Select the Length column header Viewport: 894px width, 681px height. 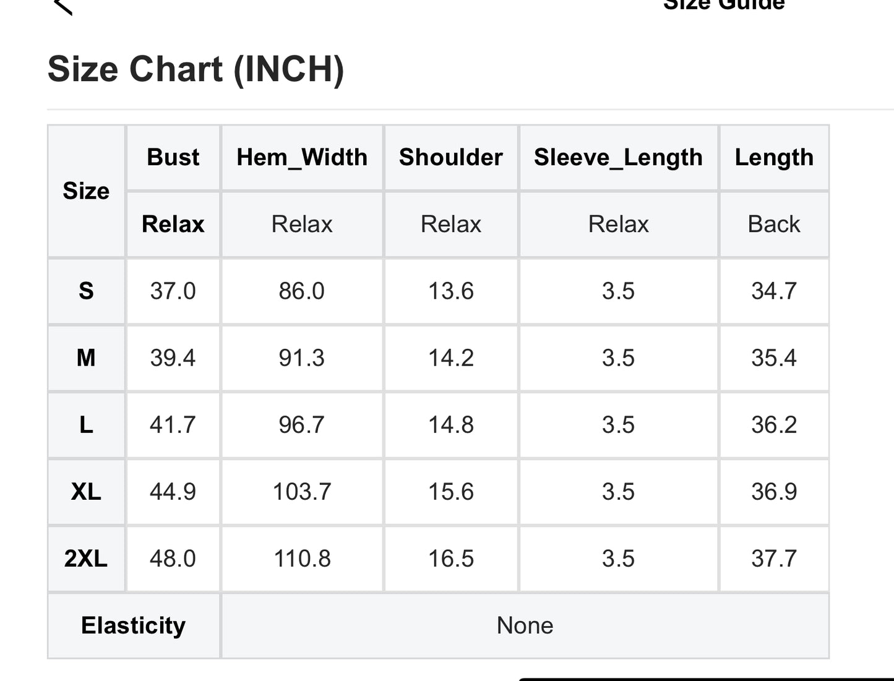point(773,157)
